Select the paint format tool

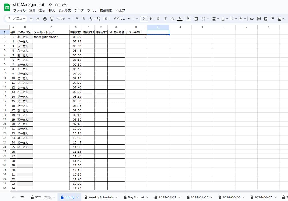coord(51,19)
